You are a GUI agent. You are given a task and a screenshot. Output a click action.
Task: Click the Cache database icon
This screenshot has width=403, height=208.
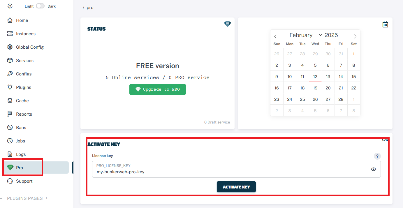click(10, 101)
